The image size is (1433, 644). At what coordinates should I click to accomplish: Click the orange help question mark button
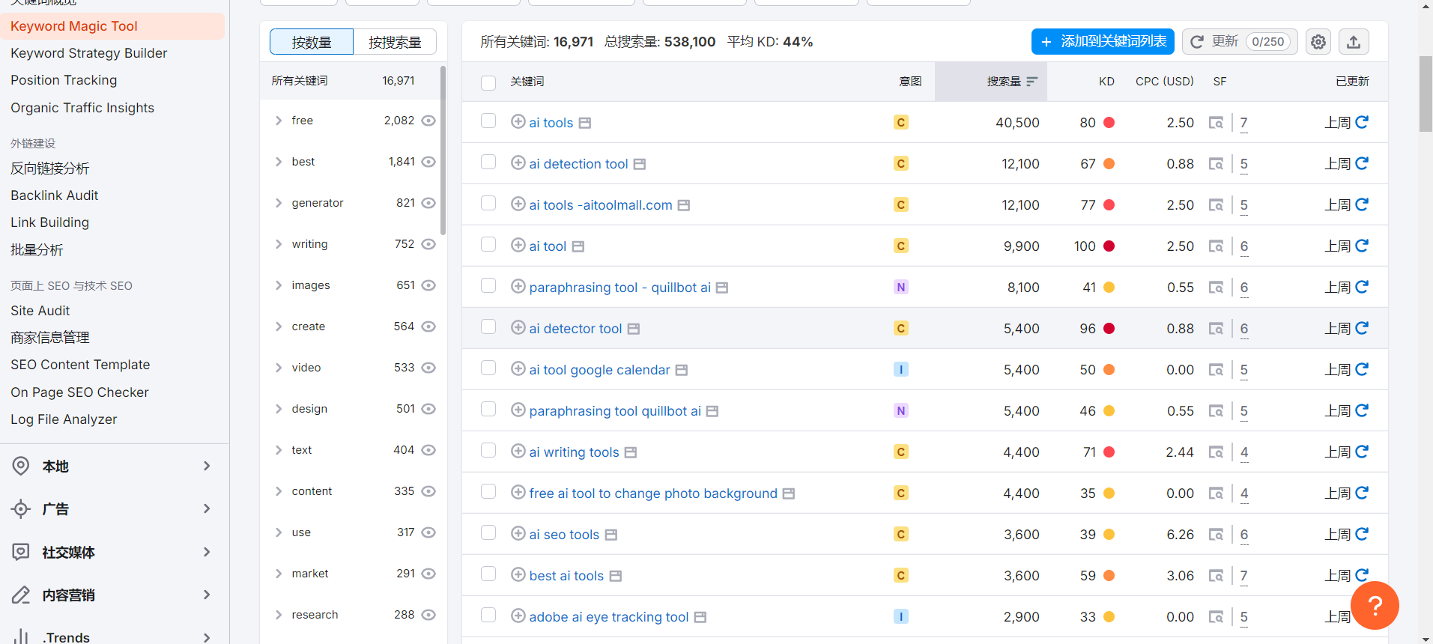click(x=1375, y=605)
